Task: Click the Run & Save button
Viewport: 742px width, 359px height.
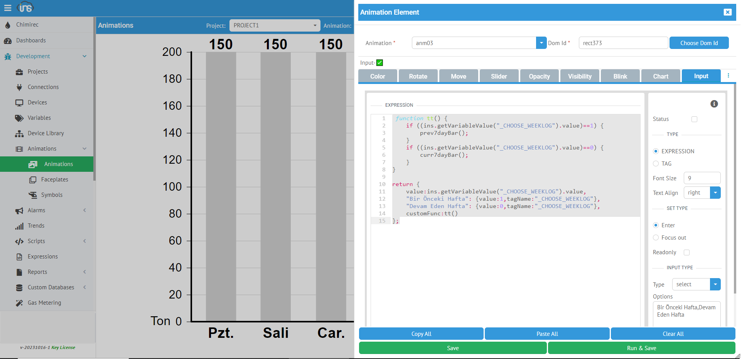Action: (x=641, y=348)
